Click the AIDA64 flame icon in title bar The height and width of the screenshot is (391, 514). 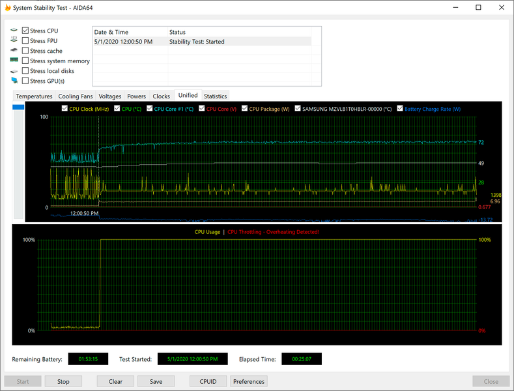point(8,8)
